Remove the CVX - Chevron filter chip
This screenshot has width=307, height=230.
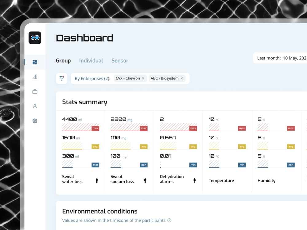tap(143, 78)
